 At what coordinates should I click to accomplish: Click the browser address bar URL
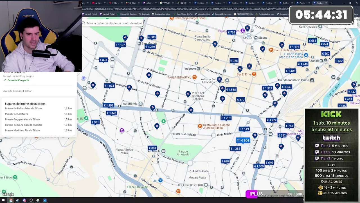[186, 9]
